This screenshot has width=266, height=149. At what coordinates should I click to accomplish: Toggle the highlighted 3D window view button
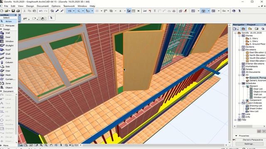pos(203,11)
